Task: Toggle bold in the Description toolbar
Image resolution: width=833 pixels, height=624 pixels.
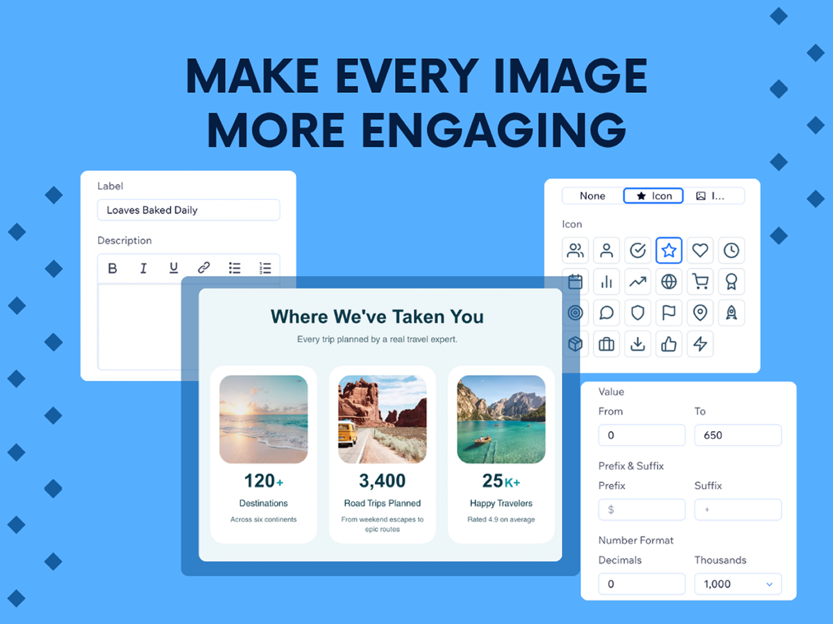Action: (113, 268)
